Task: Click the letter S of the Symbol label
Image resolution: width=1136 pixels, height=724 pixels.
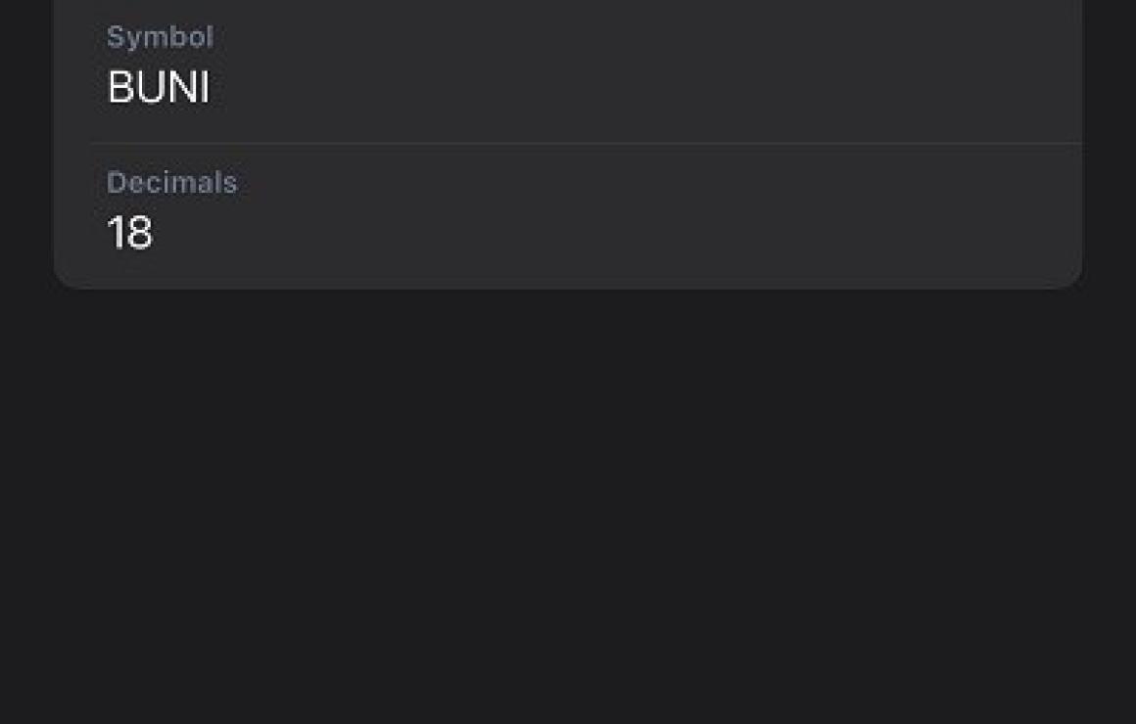Action: tap(115, 37)
